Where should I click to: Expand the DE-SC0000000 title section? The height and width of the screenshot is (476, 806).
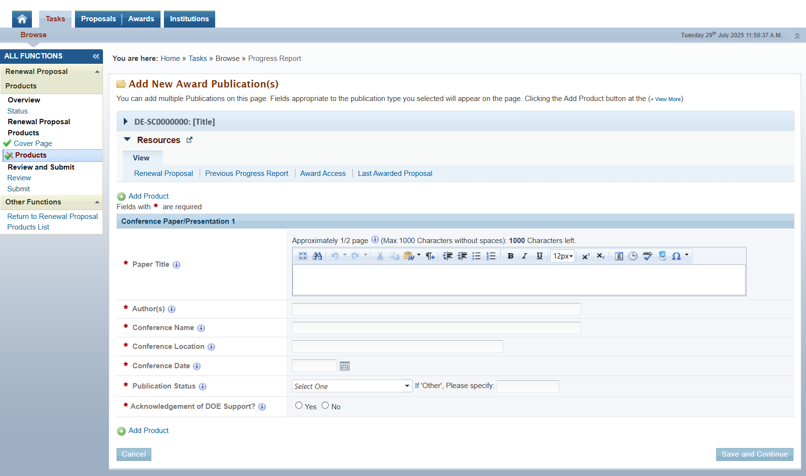[126, 122]
